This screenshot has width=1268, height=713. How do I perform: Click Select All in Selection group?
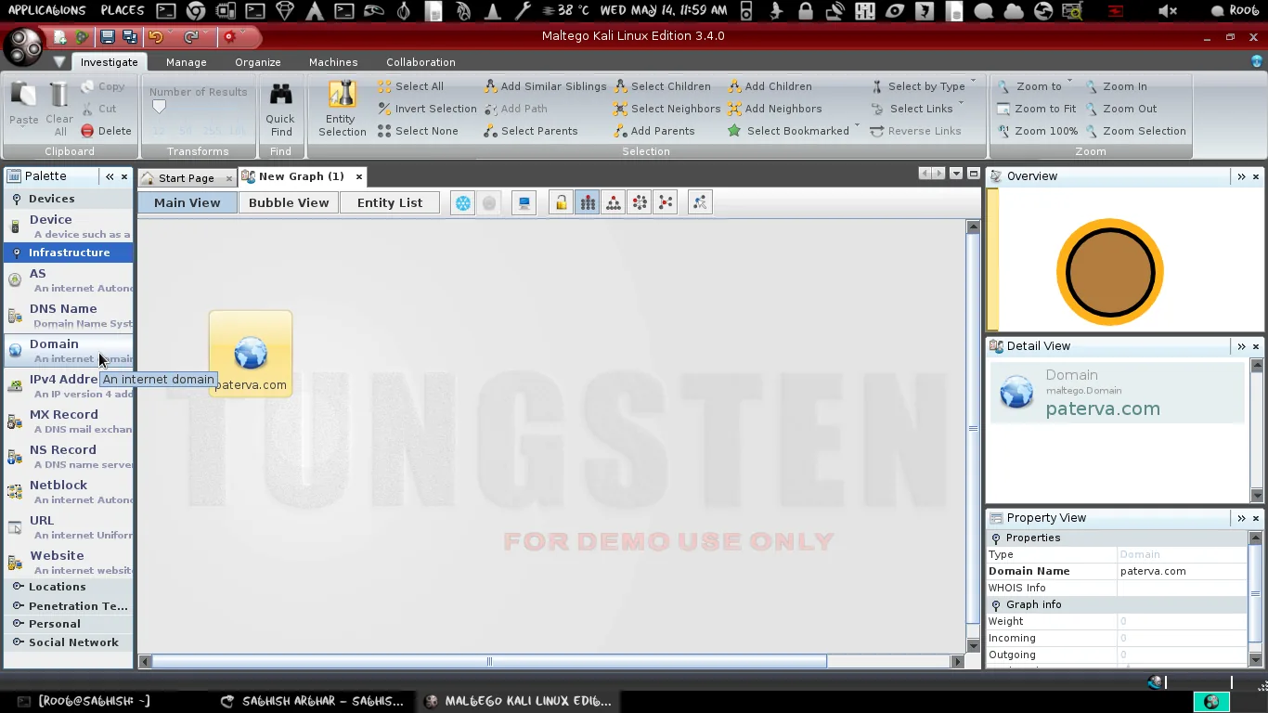coord(410,86)
